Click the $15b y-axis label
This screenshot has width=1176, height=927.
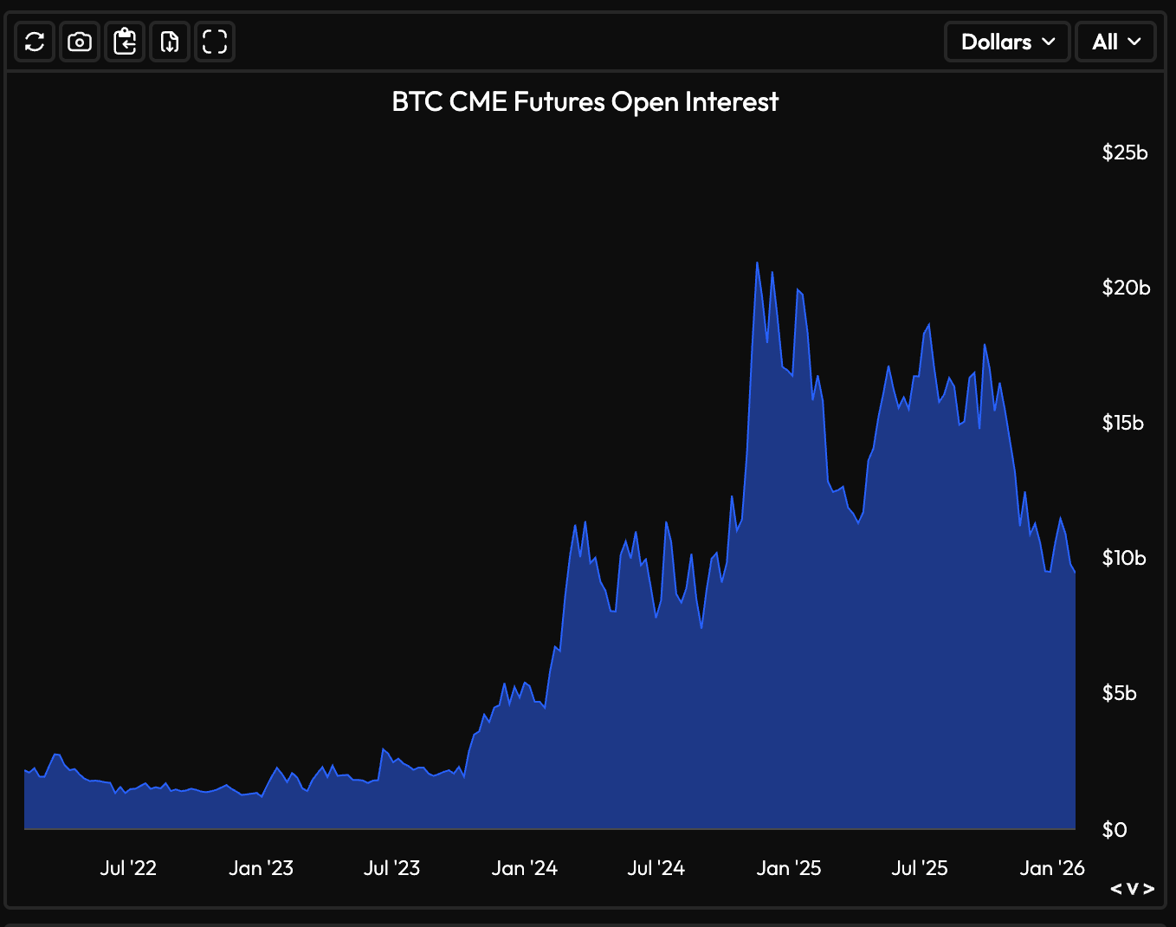pos(1122,423)
